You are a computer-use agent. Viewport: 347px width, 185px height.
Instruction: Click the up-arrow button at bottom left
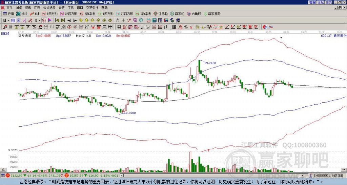(3, 169)
